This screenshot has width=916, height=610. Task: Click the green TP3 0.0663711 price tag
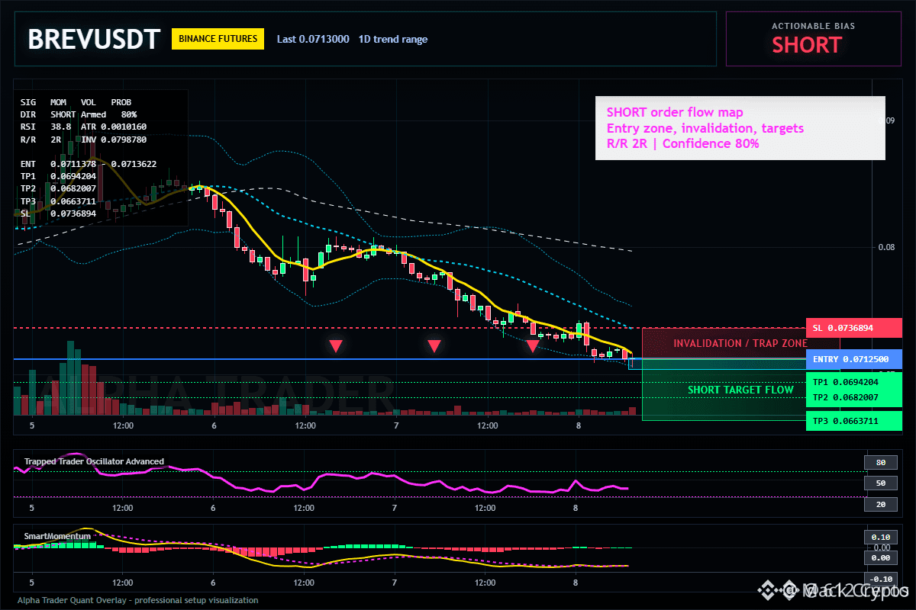(x=854, y=421)
